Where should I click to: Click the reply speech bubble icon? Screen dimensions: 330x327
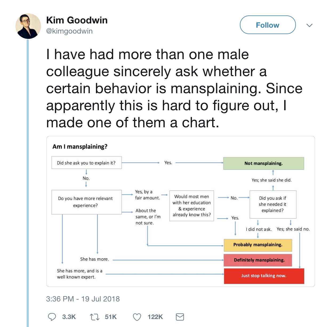tap(52, 317)
